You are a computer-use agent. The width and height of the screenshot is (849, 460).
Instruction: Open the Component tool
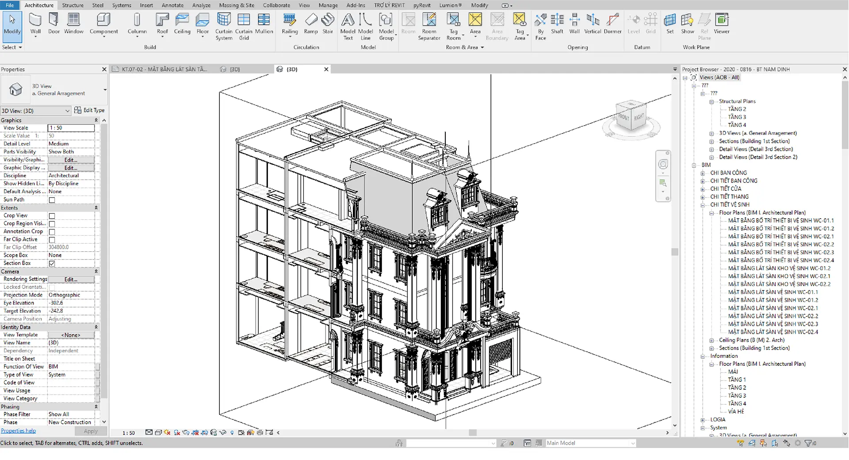103,24
